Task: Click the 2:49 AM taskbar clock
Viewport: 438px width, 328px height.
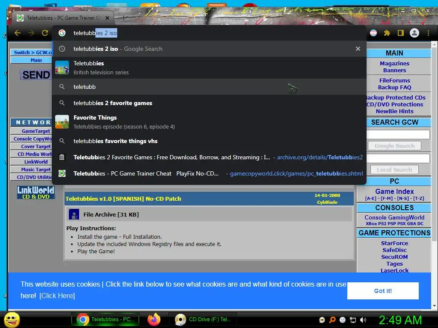Action: point(400,320)
